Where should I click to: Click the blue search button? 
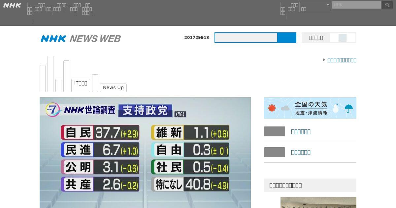[287, 38]
